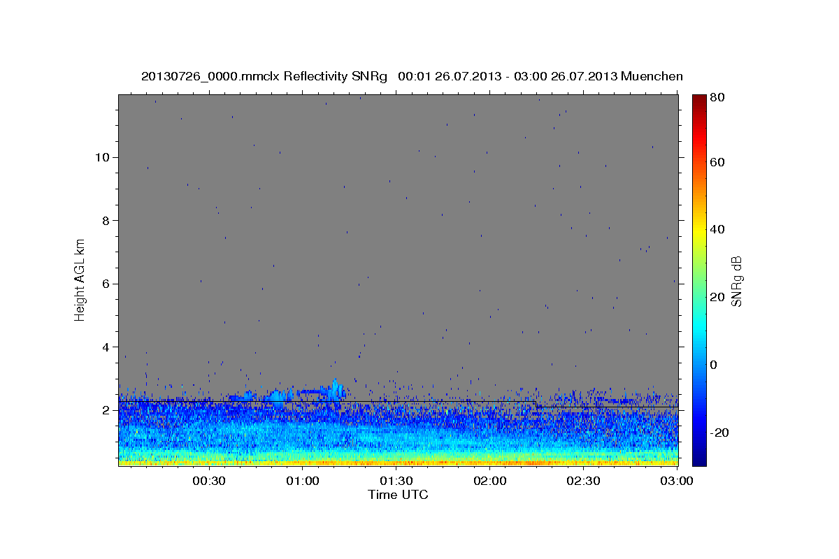Click the light-blue cloud echo near 01:10
This screenshot has width=839, height=559.
click(x=338, y=389)
